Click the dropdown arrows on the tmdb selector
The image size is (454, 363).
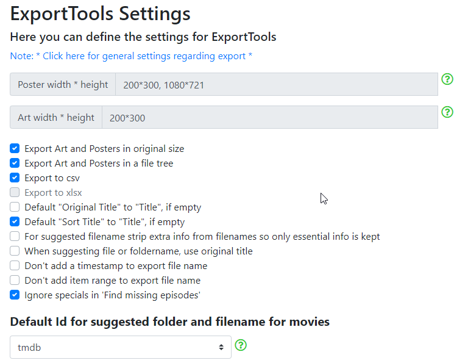(x=221, y=347)
